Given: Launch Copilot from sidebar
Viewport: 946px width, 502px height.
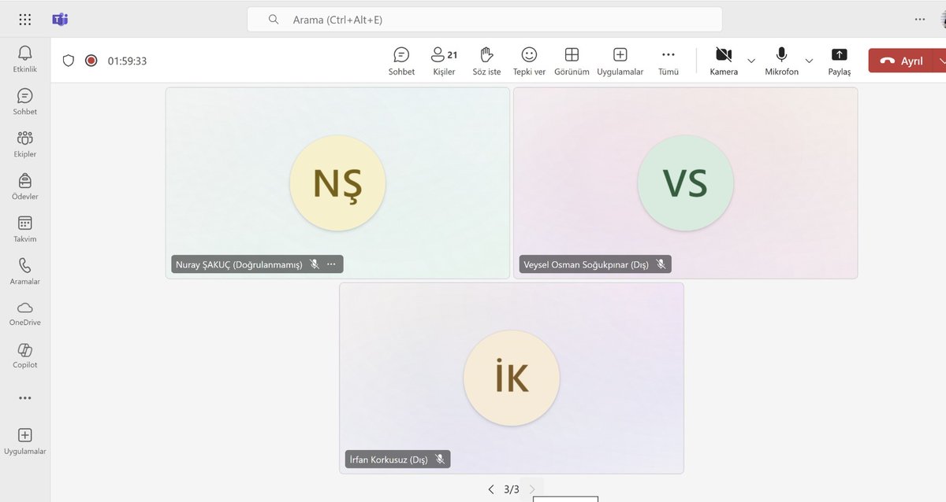Looking at the screenshot, I should click(25, 356).
